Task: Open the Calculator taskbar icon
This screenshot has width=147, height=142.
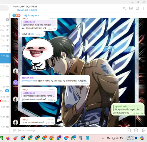Action: tap(80, 138)
